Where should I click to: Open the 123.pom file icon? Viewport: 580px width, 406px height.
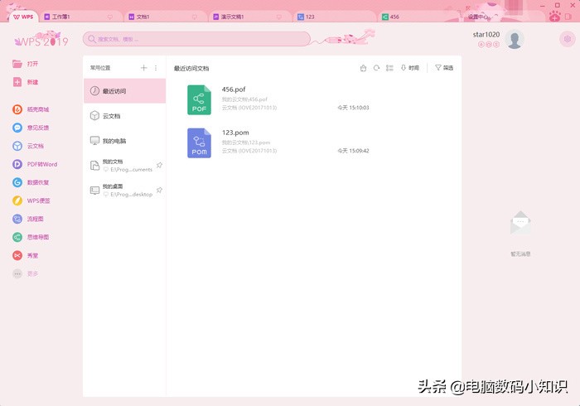coord(199,143)
